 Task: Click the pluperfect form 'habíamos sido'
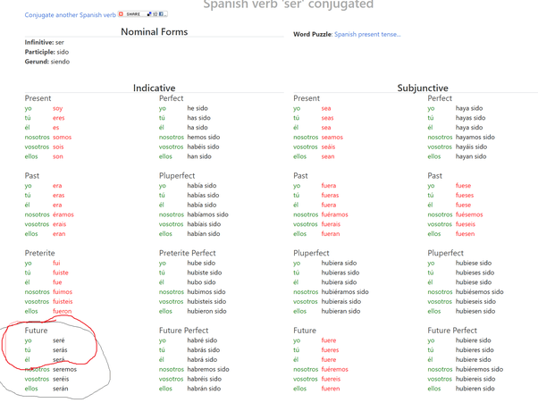(208, 214)
